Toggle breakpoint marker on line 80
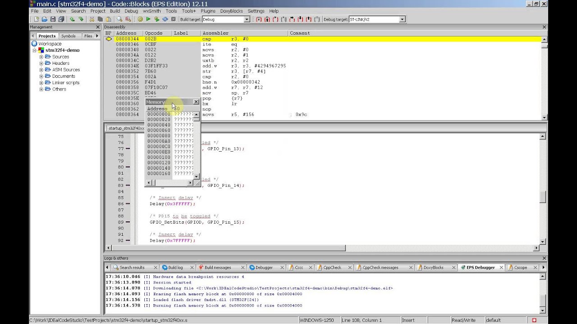Screen dimensions: 577x324 (x=128, y=167)
